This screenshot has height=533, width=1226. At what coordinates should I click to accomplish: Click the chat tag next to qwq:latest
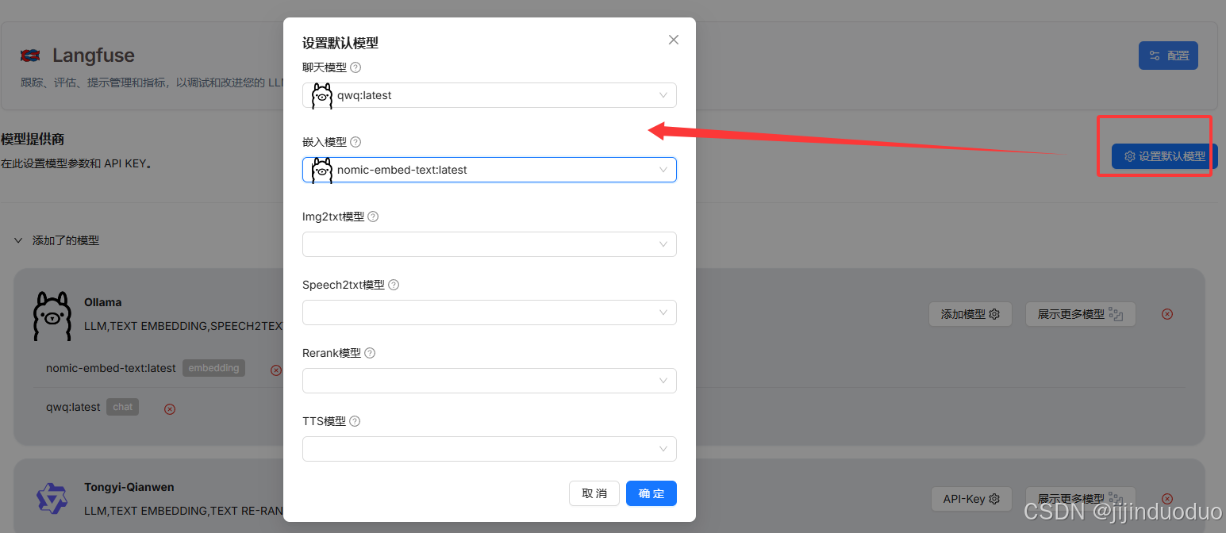(x=123, y=407)
